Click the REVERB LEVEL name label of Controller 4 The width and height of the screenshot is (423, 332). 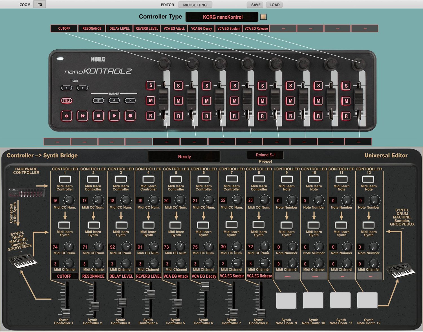[148, 276]
